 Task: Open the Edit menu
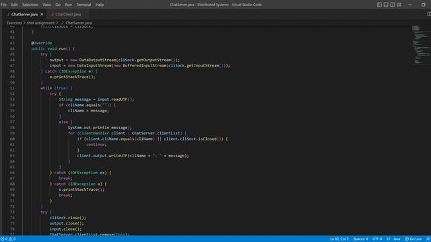(x=14, y=5)
